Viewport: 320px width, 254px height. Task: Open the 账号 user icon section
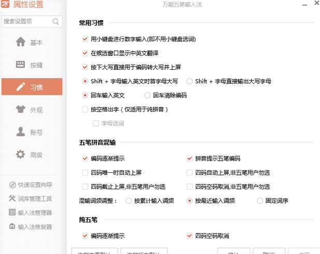tap(21, 132)
